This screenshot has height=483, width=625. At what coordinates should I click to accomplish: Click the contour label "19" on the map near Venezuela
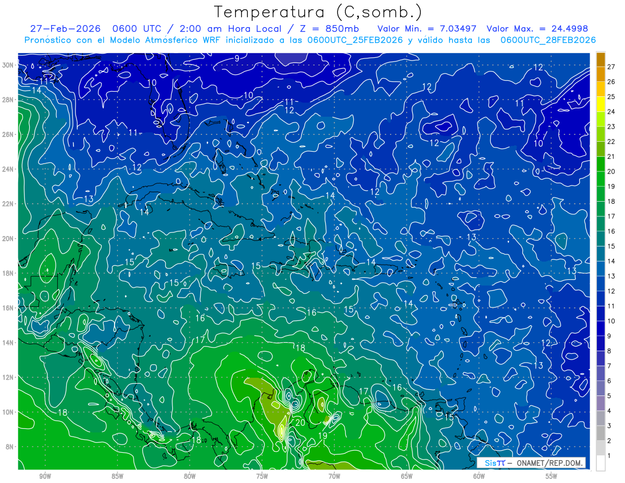[322, 436]
